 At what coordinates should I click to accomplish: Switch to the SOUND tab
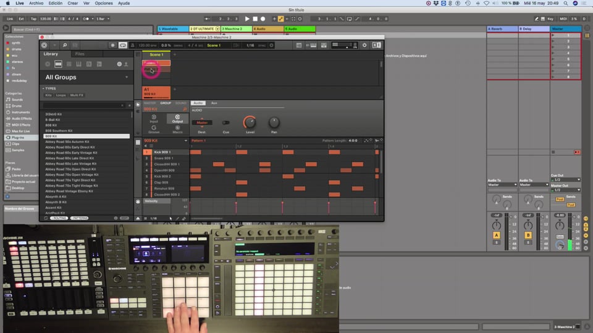pyautogui.click(x=181, y=103)
